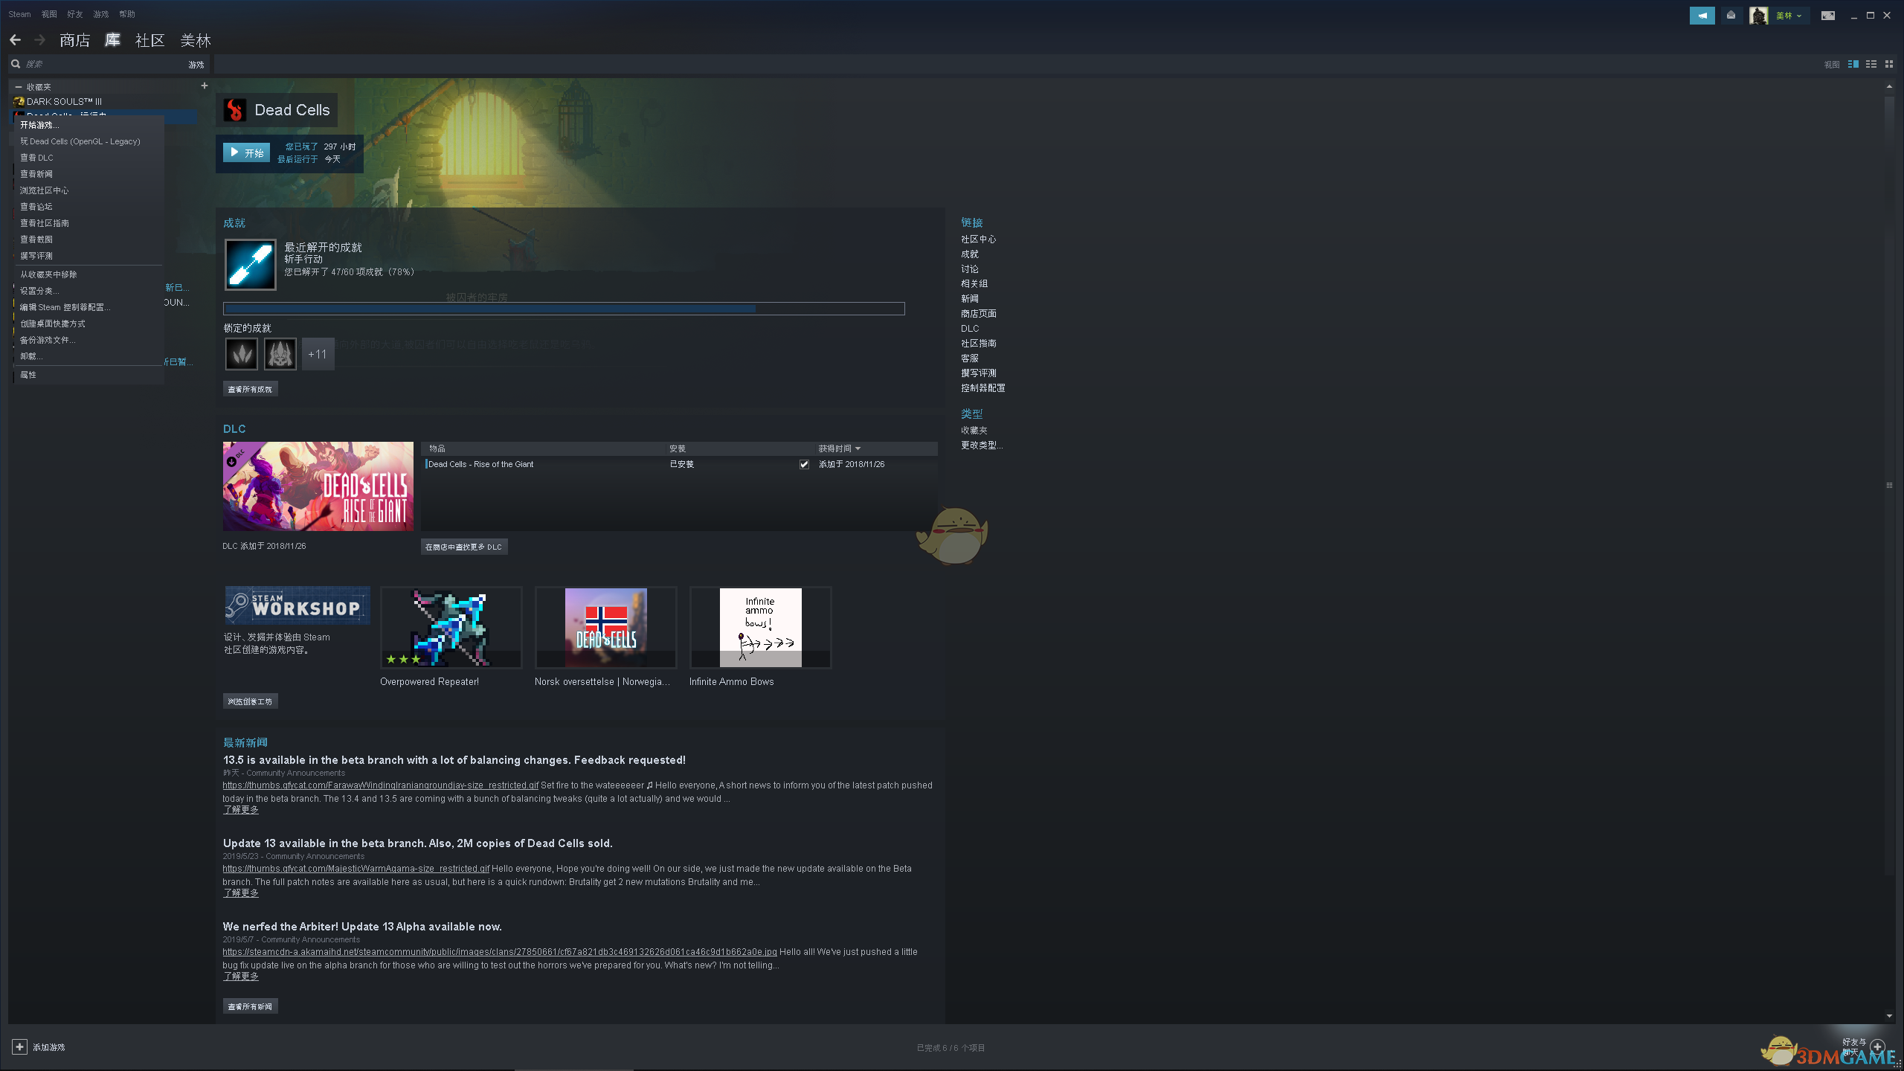
Task: Click the second locked achievement icon
Action: [280, 354]
